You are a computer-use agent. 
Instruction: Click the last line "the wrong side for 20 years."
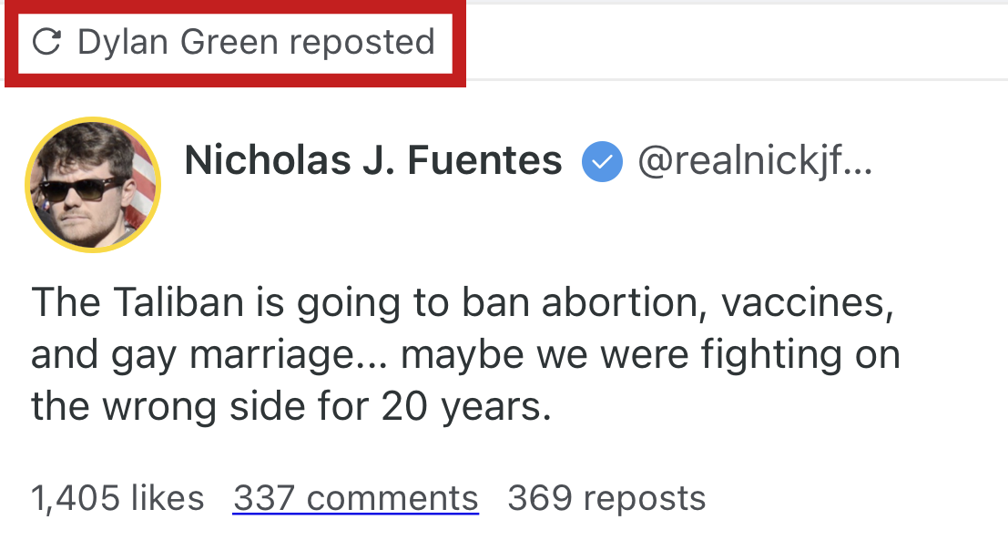(x=291, y=406)
